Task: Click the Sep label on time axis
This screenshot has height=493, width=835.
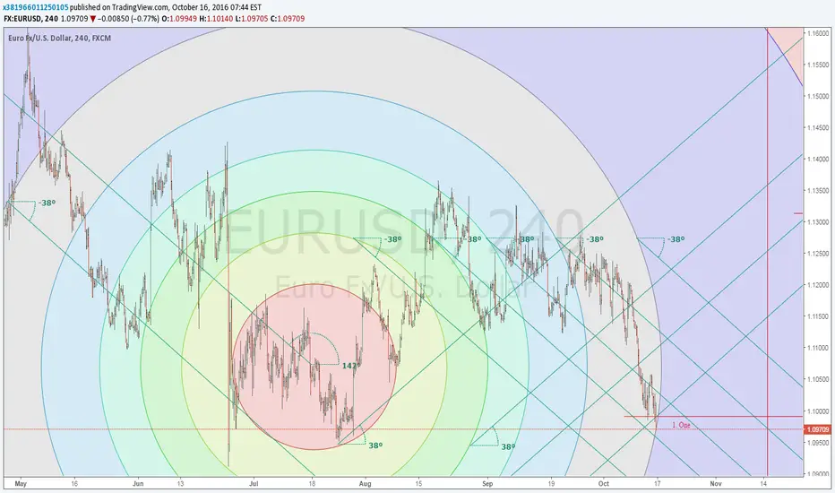Action: [x=487, y=484]
